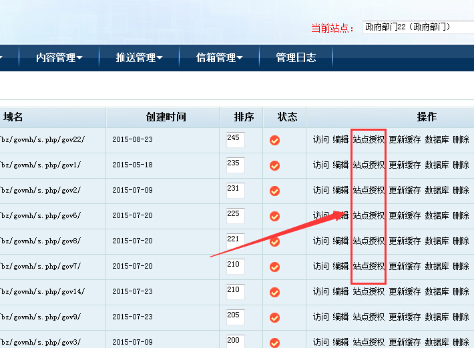Click sort order field showing 245
The width and height of the screenshot is (474, 348).
235,139
